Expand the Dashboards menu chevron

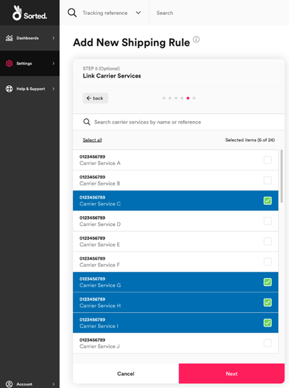tap(53, 38)
